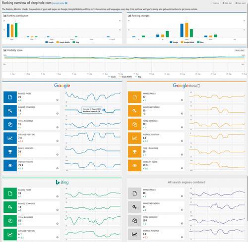Toggle Google series in Ranking changes legend
Image resolution: width=248 pixels, height=242 pixels.
point(174,42)
